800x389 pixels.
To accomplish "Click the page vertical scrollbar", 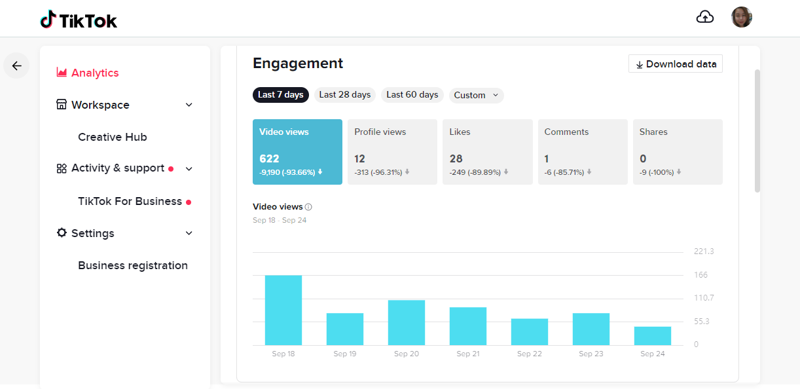I will coord(757,131).
